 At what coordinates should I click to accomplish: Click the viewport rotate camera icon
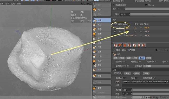coord(88,4)
